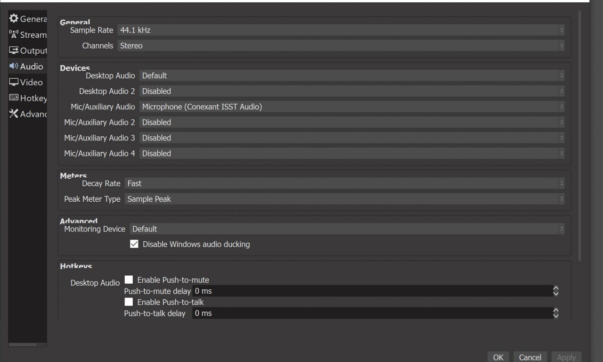Expand the Channels Stereo dropdown
Screen dimensions: 603x362
340,46
